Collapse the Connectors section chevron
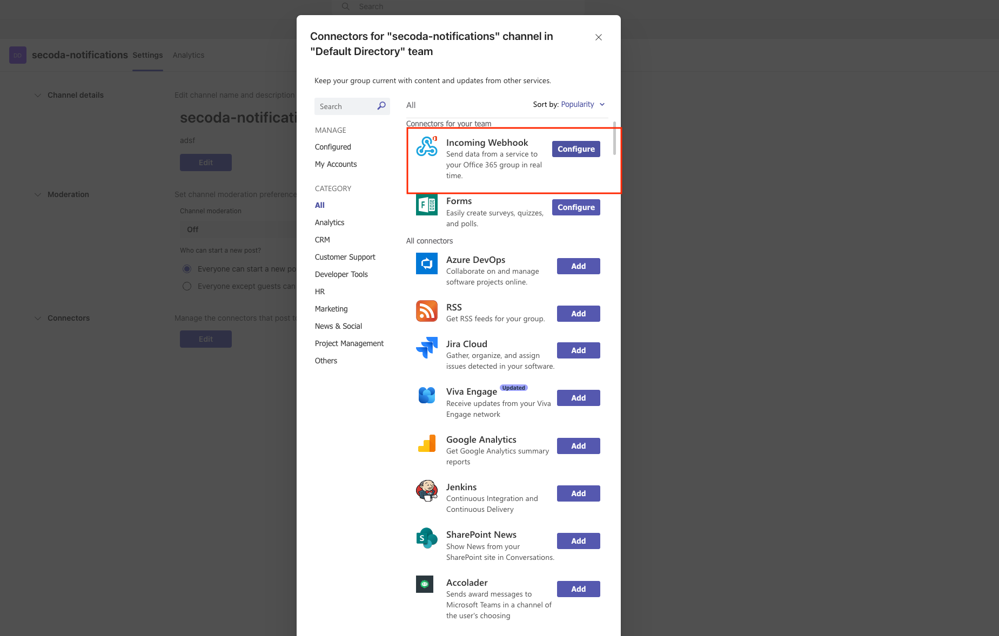Image resolution: width=999 pixels, height=636 pixels. [38, 318]
